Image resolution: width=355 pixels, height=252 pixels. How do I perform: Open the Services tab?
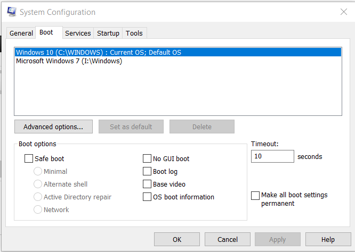tap(78, 33)
